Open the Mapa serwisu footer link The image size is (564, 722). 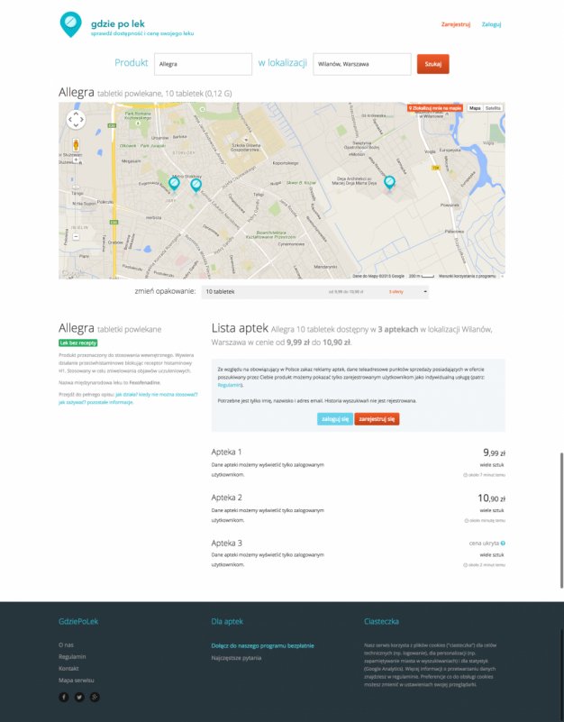[x=77, y=681]
